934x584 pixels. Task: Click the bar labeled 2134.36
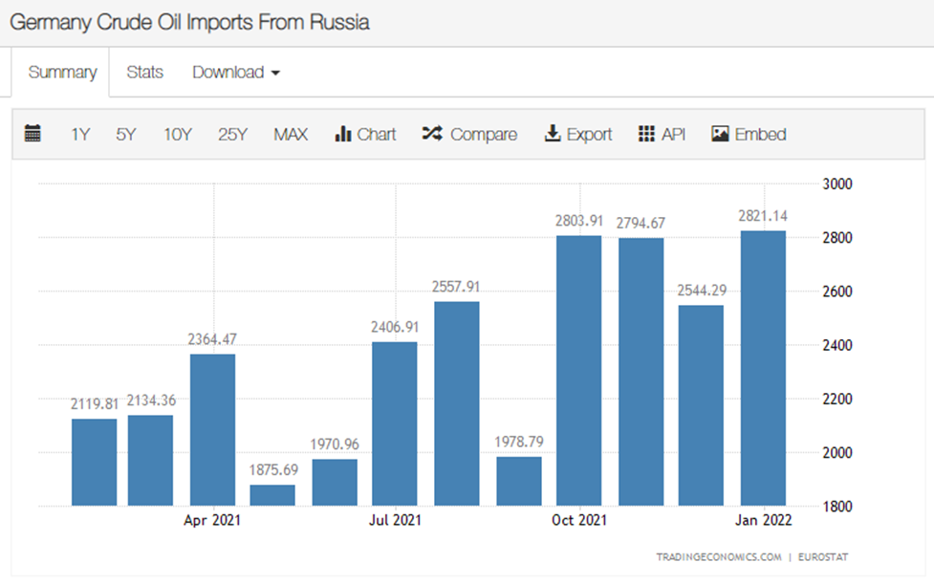tap(151, 461)
